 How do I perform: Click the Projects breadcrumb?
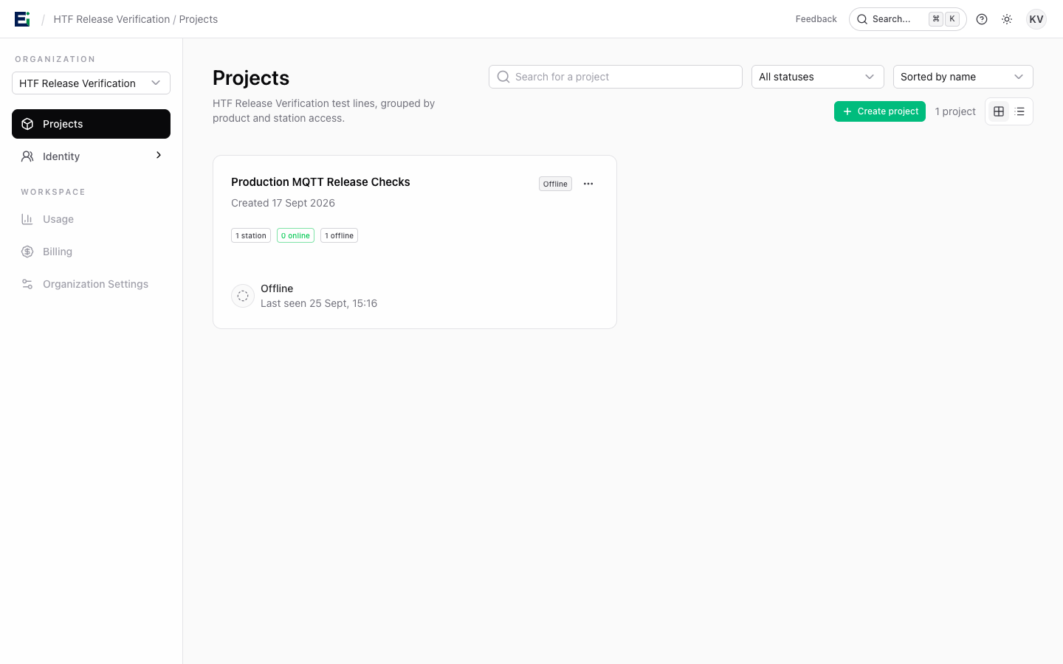(x=199, y=19)
